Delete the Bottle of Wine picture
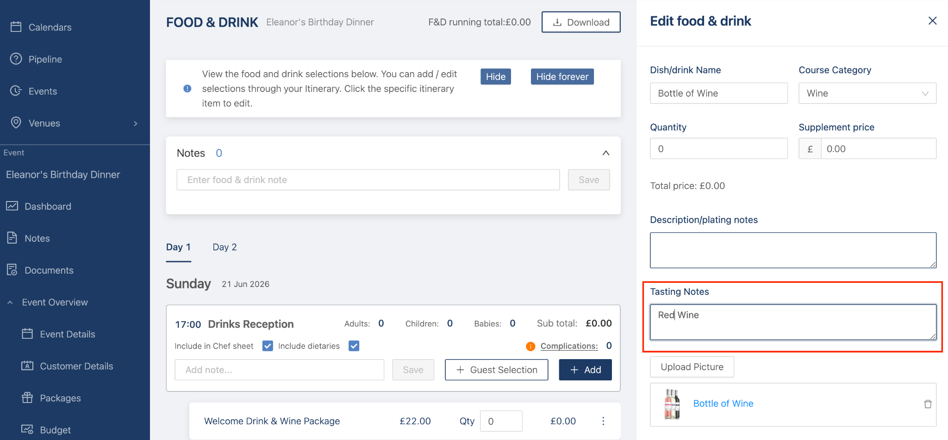This screenshot has height=440, width=948. point(928,404)
